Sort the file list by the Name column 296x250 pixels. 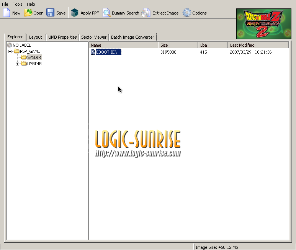pyautogui.click(x=123, y=45)
